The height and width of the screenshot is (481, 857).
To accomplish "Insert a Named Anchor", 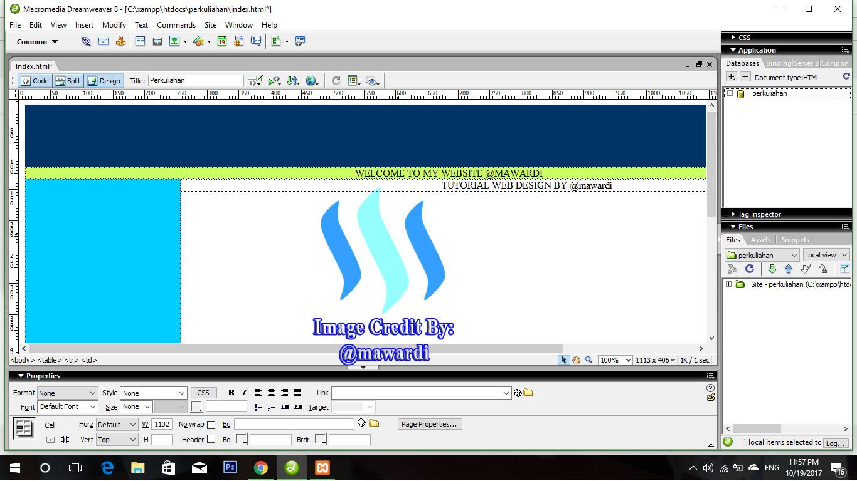I will 120,41.
